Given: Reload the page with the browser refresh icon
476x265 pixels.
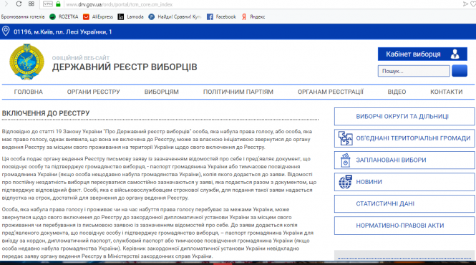Looking at the screenshot, I should click(x=19, y=4).
